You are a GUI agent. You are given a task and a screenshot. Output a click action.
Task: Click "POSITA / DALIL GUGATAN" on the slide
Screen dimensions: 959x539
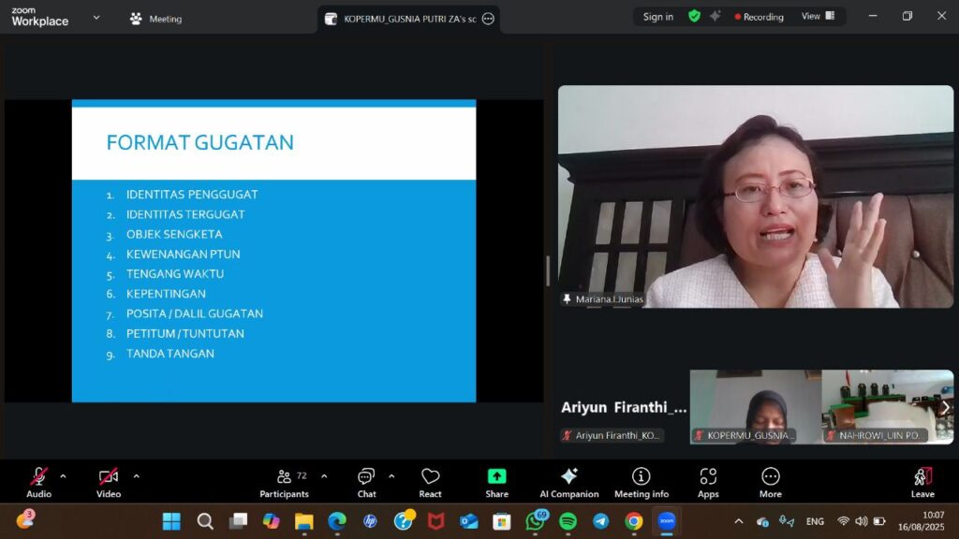point(195,313)
